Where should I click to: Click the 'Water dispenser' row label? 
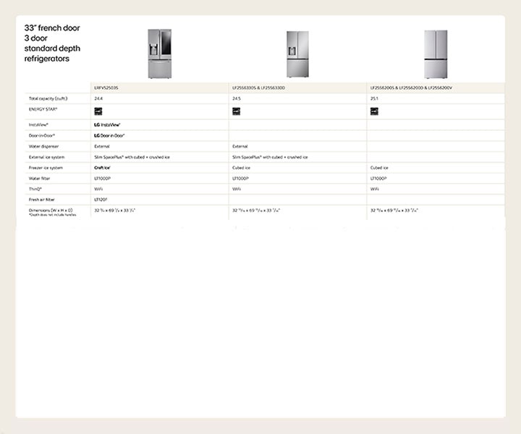pyautogui.click(x=44, y=146)
